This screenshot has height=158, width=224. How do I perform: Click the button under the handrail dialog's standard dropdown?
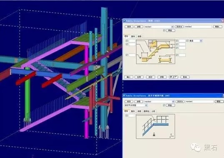170,105
